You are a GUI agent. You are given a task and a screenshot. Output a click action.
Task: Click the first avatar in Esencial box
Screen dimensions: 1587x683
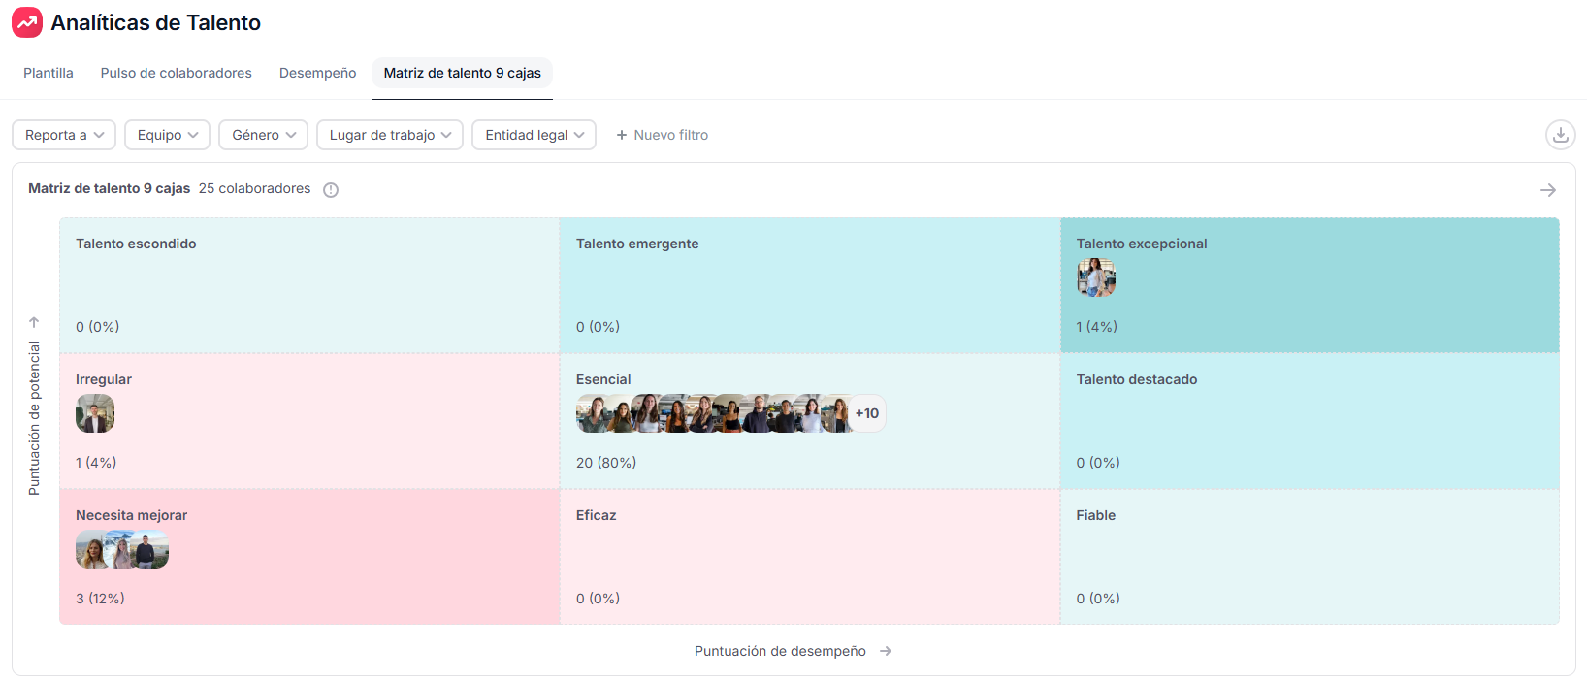pyautogui.click(x=592, y=413)
